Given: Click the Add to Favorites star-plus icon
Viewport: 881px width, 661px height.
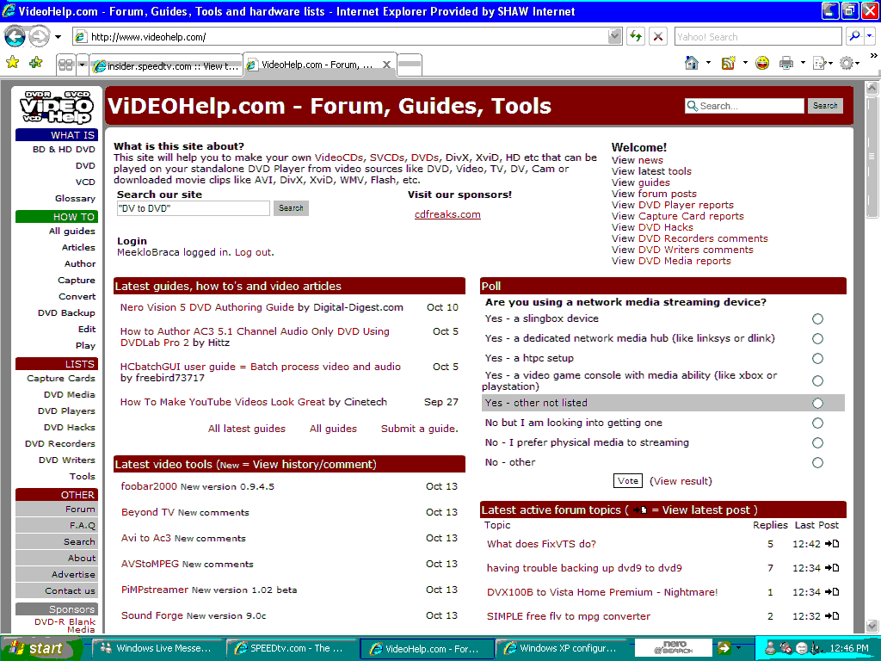Looking at the screenshot, I should [36, 62].
